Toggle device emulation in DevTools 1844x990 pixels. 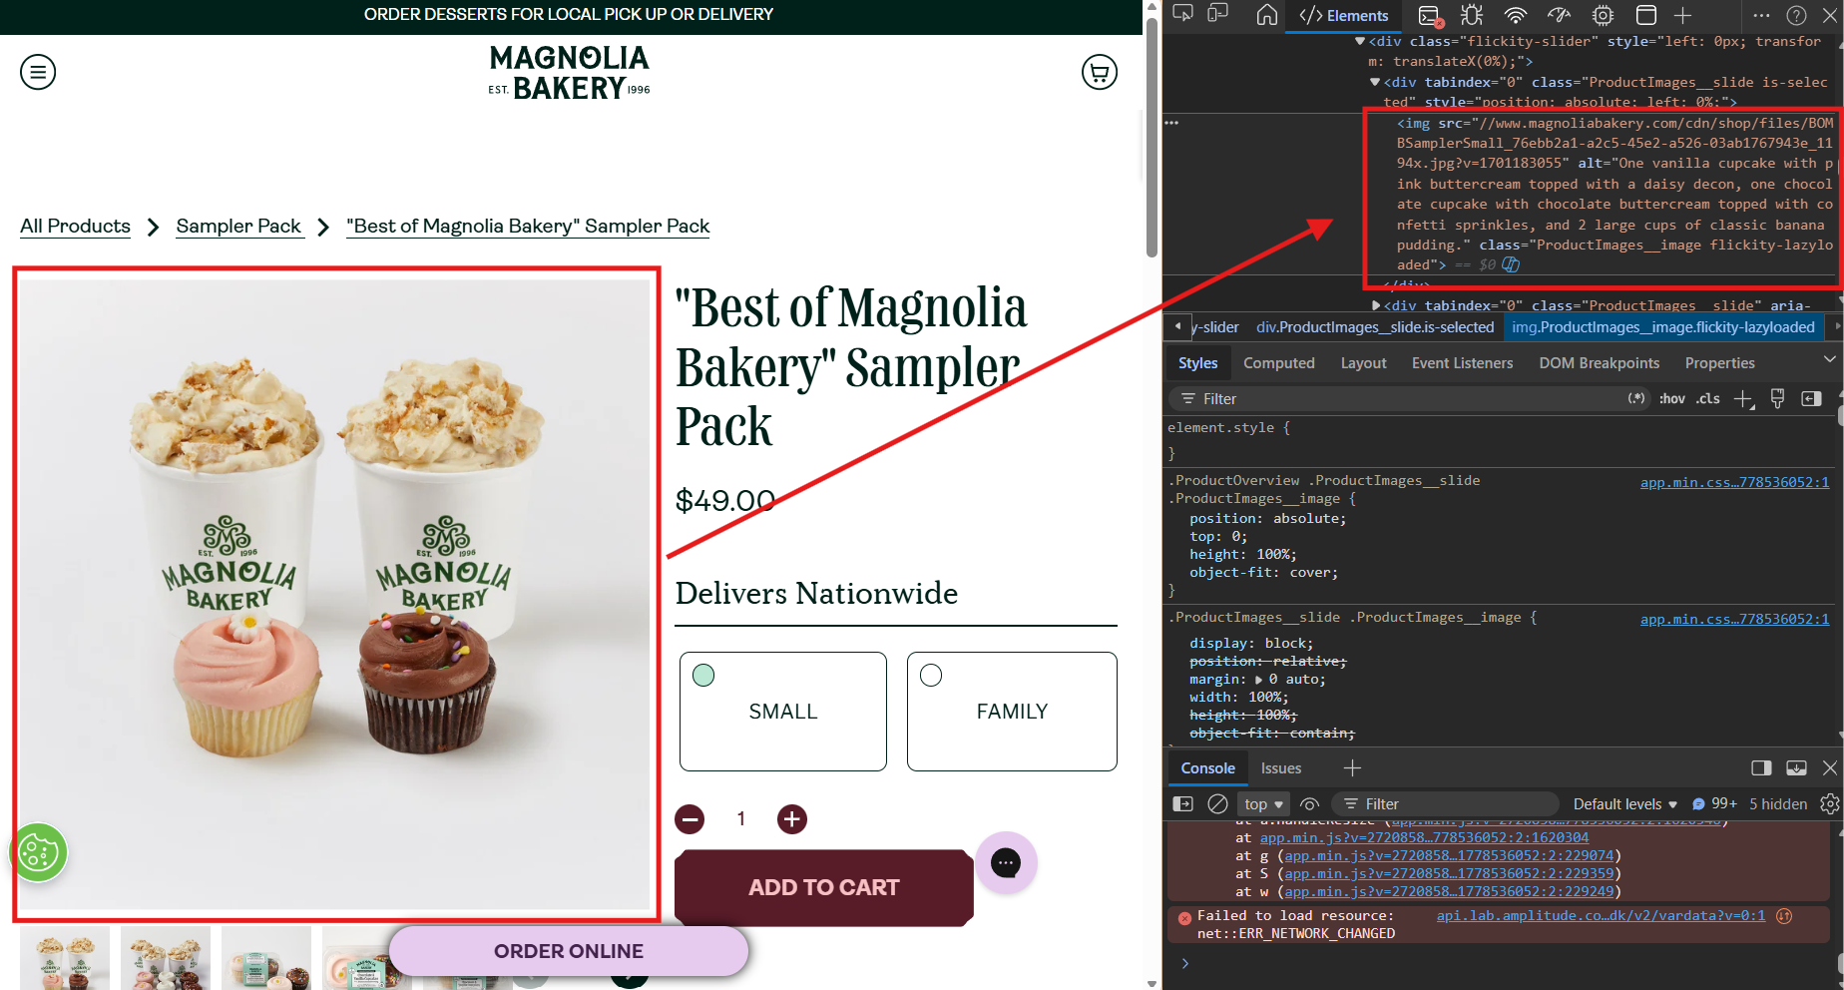pos(1218,15)
